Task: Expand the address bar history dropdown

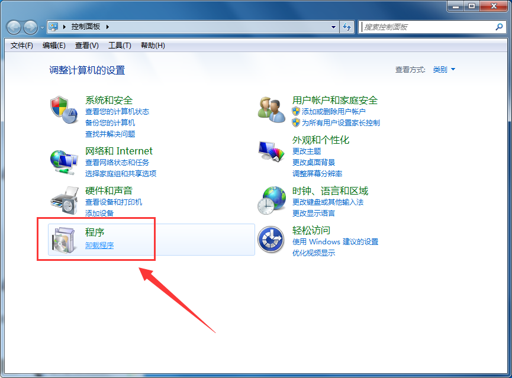Action: 333,27
